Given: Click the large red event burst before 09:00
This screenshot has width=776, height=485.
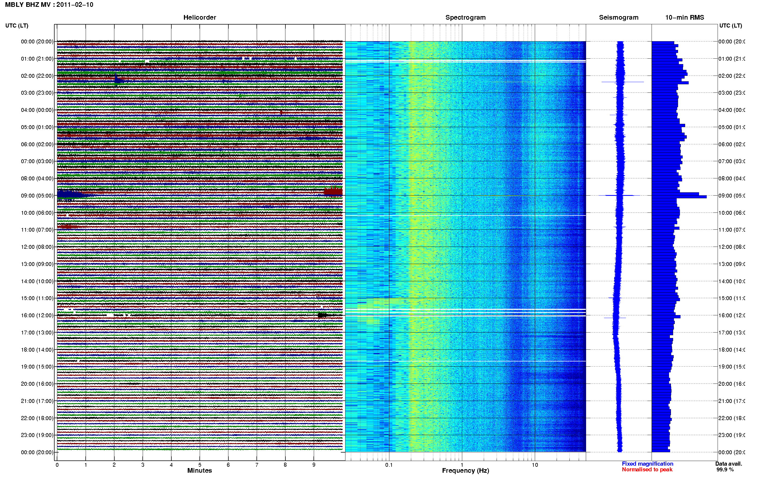Looking at the screenshot, I should coord(333,191).
